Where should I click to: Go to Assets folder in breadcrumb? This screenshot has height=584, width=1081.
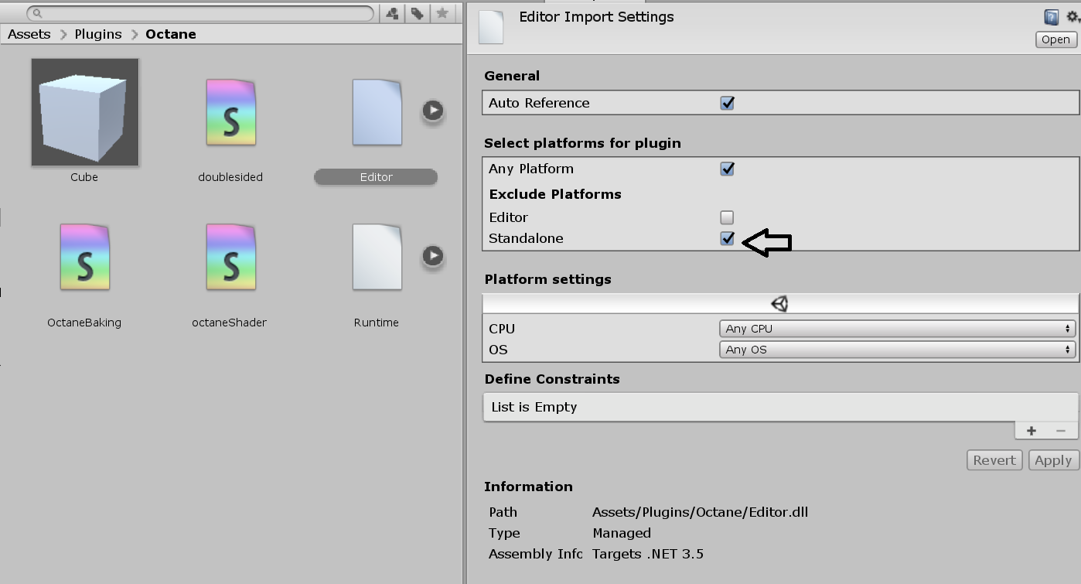click(x=29, y=34)
